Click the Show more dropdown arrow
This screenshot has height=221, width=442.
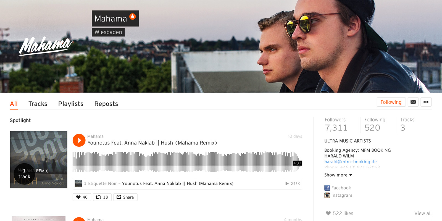[x=351, y=175]
